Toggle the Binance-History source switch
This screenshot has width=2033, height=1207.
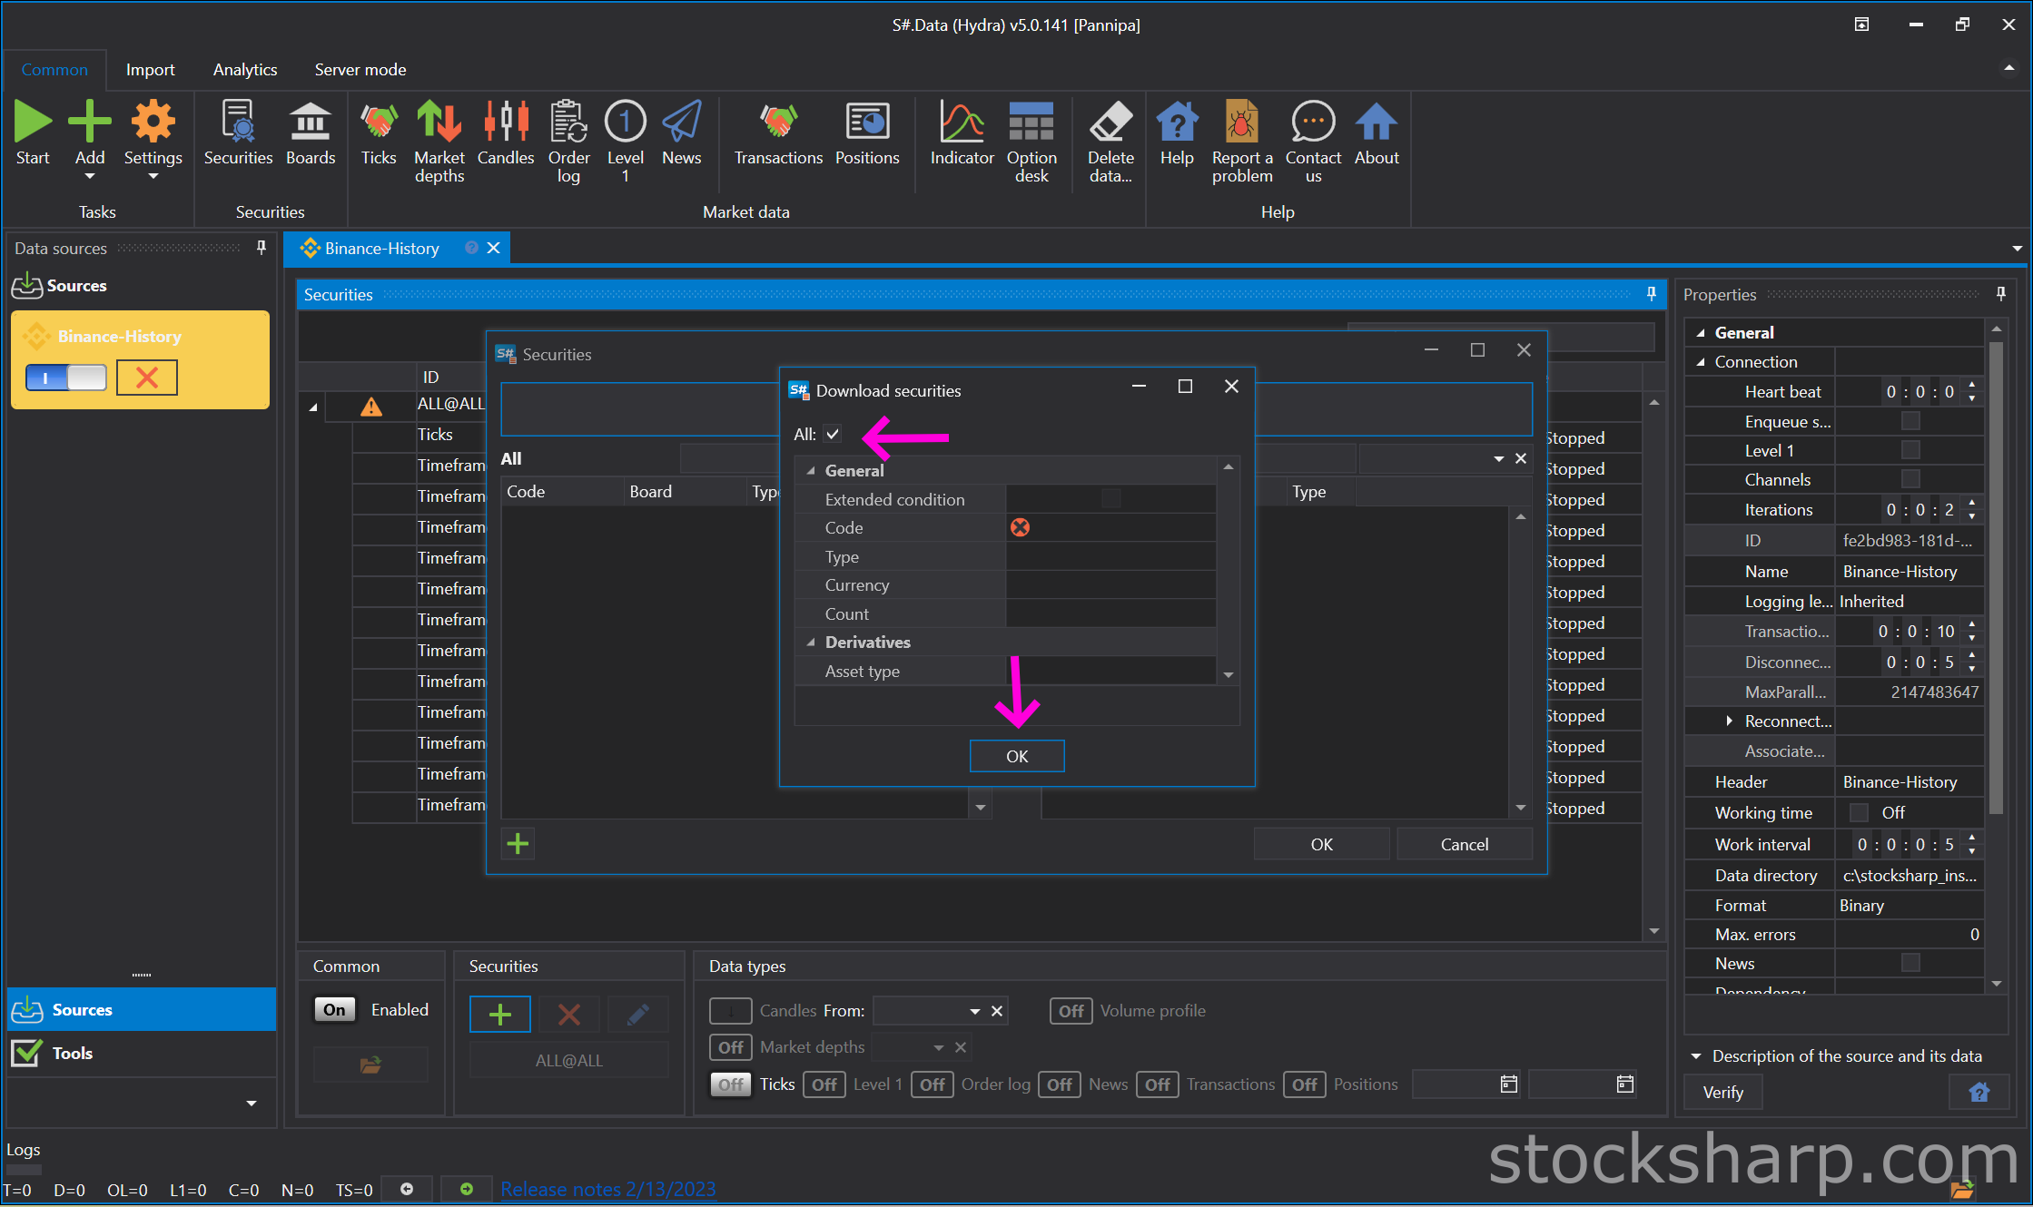[x=66, y=378]
